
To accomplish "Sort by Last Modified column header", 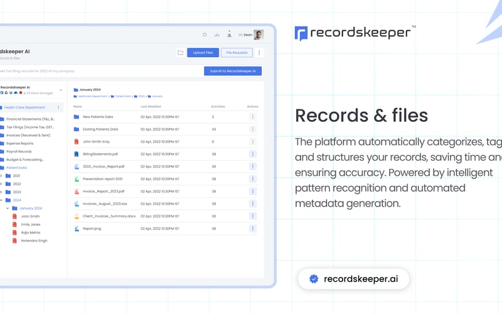I will tap(151, 106).
